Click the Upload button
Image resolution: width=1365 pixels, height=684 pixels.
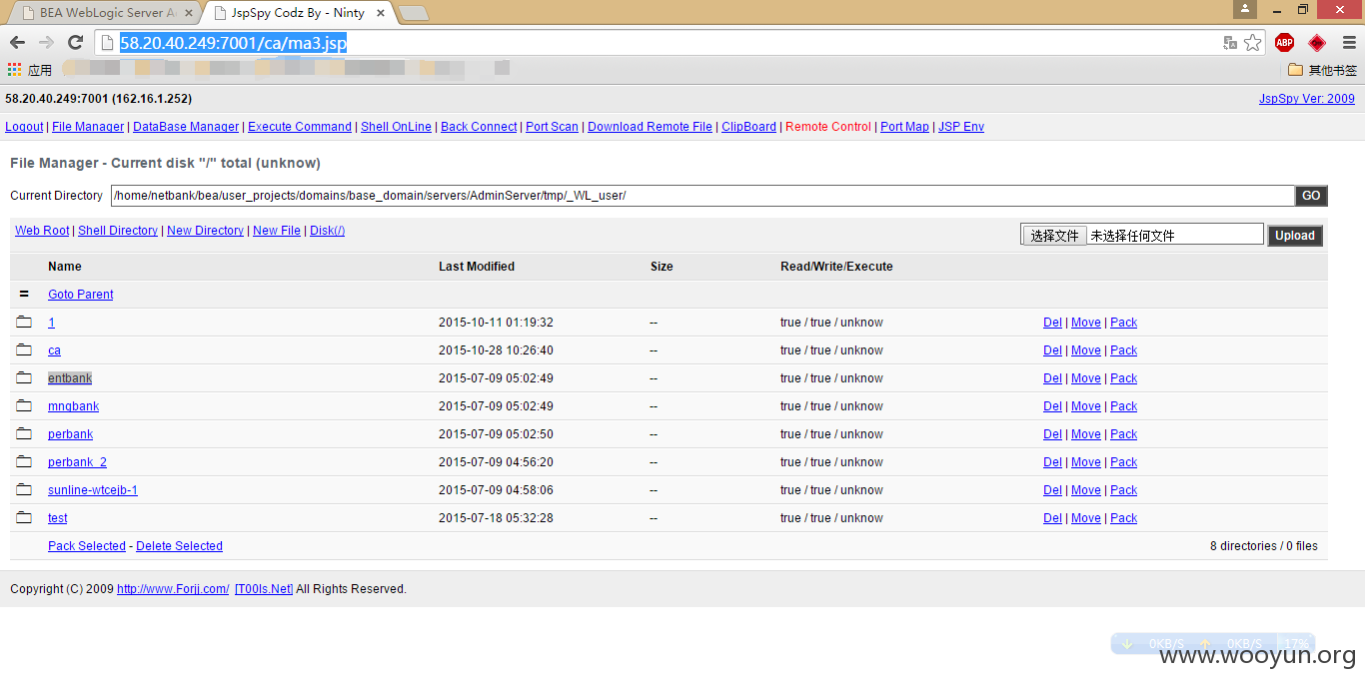(1295, 236)
